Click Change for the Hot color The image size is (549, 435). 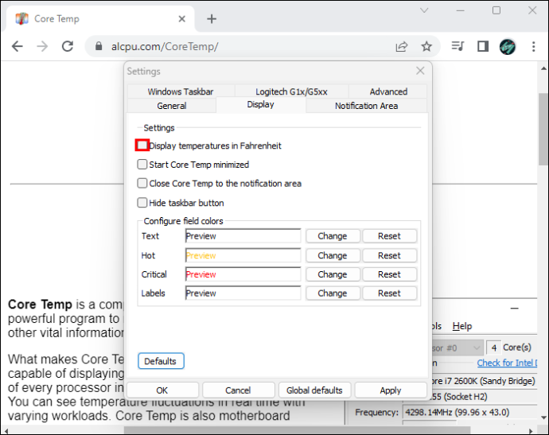pyautogui.click(x=333, y=255)
